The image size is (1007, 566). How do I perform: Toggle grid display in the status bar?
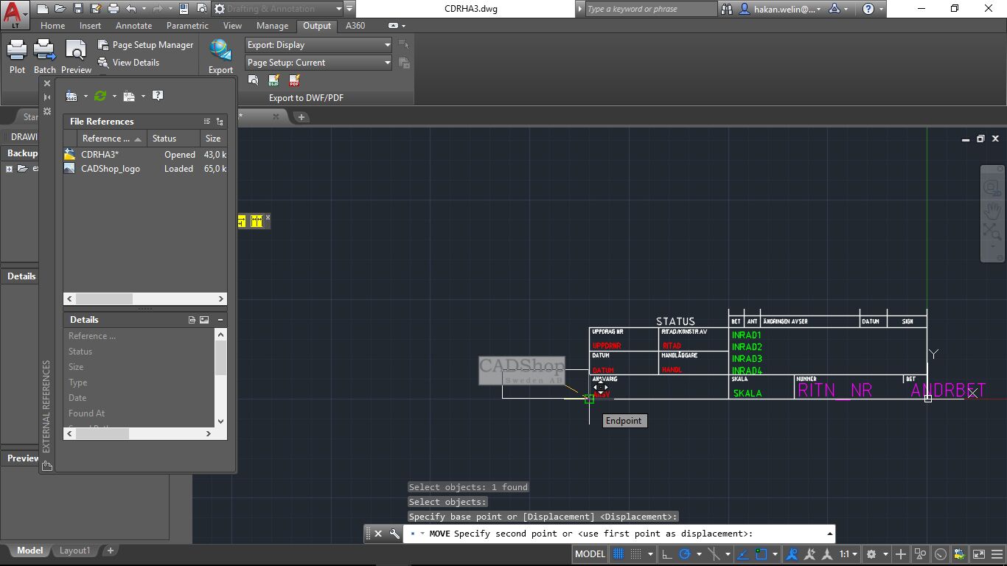(x=619, y=554)
